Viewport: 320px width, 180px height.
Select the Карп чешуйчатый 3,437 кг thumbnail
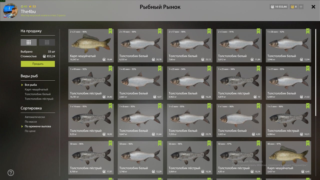click(x=288, y=158)
